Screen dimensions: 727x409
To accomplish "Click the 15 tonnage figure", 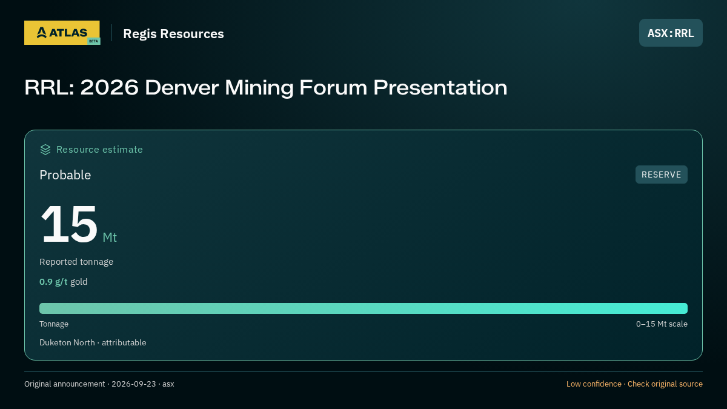I will pyautogui.click(x=69, y=224).
